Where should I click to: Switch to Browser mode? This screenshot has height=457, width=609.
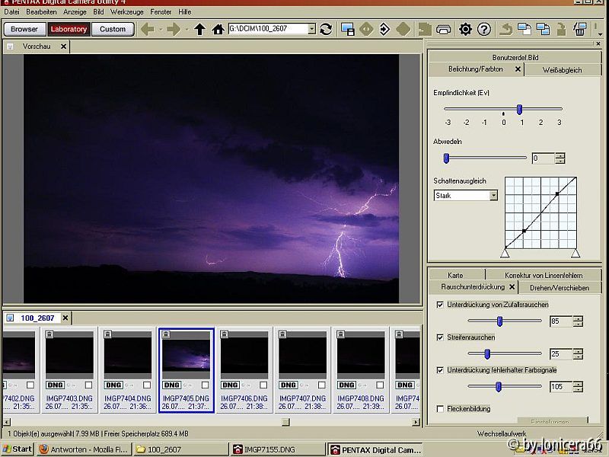pyautogui.click(x=24, y=29)
